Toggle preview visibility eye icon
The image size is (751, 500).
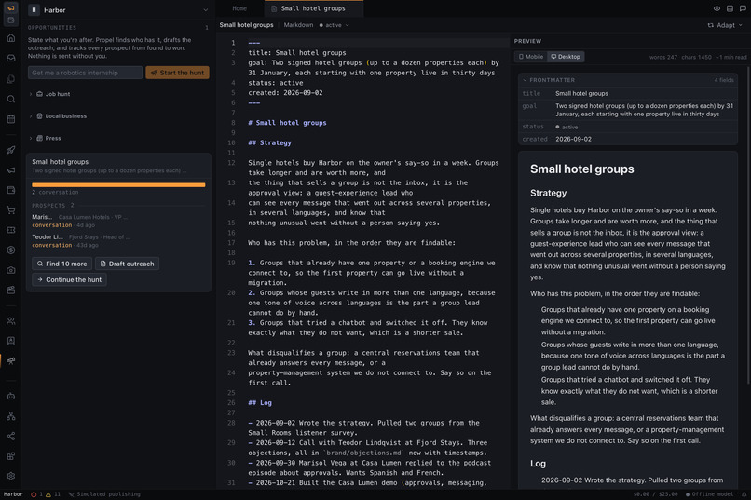(717, 8)
